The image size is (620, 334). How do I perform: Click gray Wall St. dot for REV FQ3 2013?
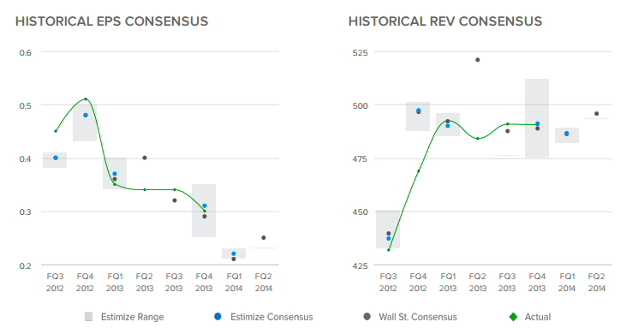508,131
